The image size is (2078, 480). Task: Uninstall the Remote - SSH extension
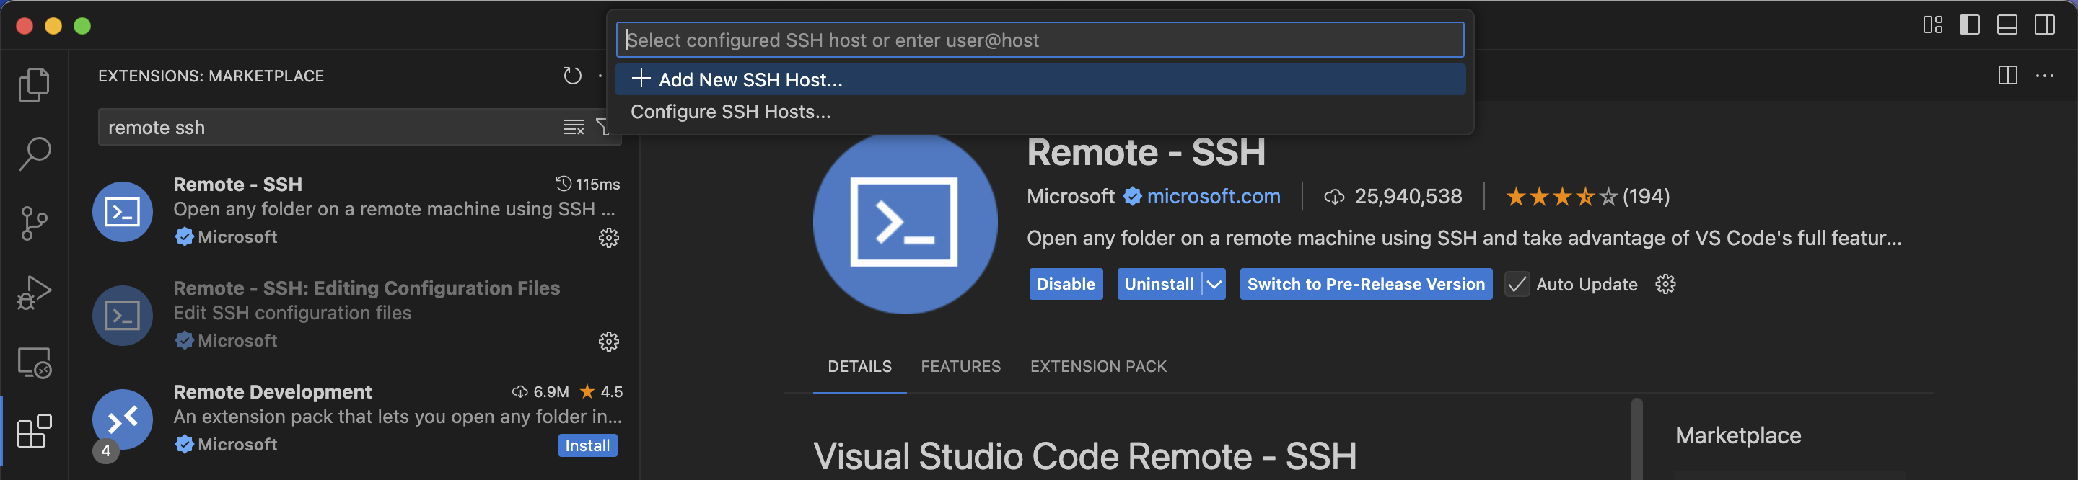pyautogui.click(x=1159, y=284)
